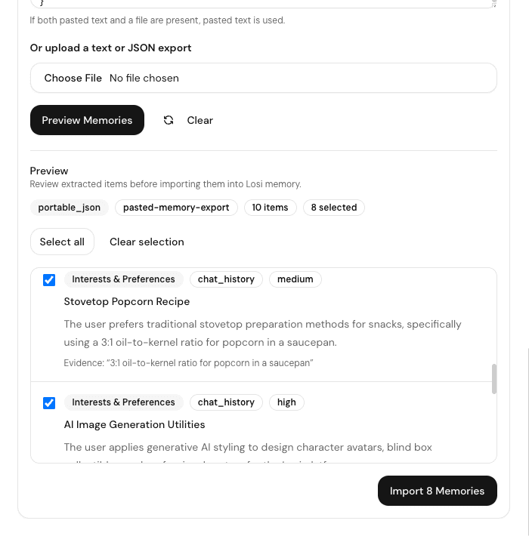Uncheck the AI Image Generation Utilities checkbox

click(x=49, y=402)
